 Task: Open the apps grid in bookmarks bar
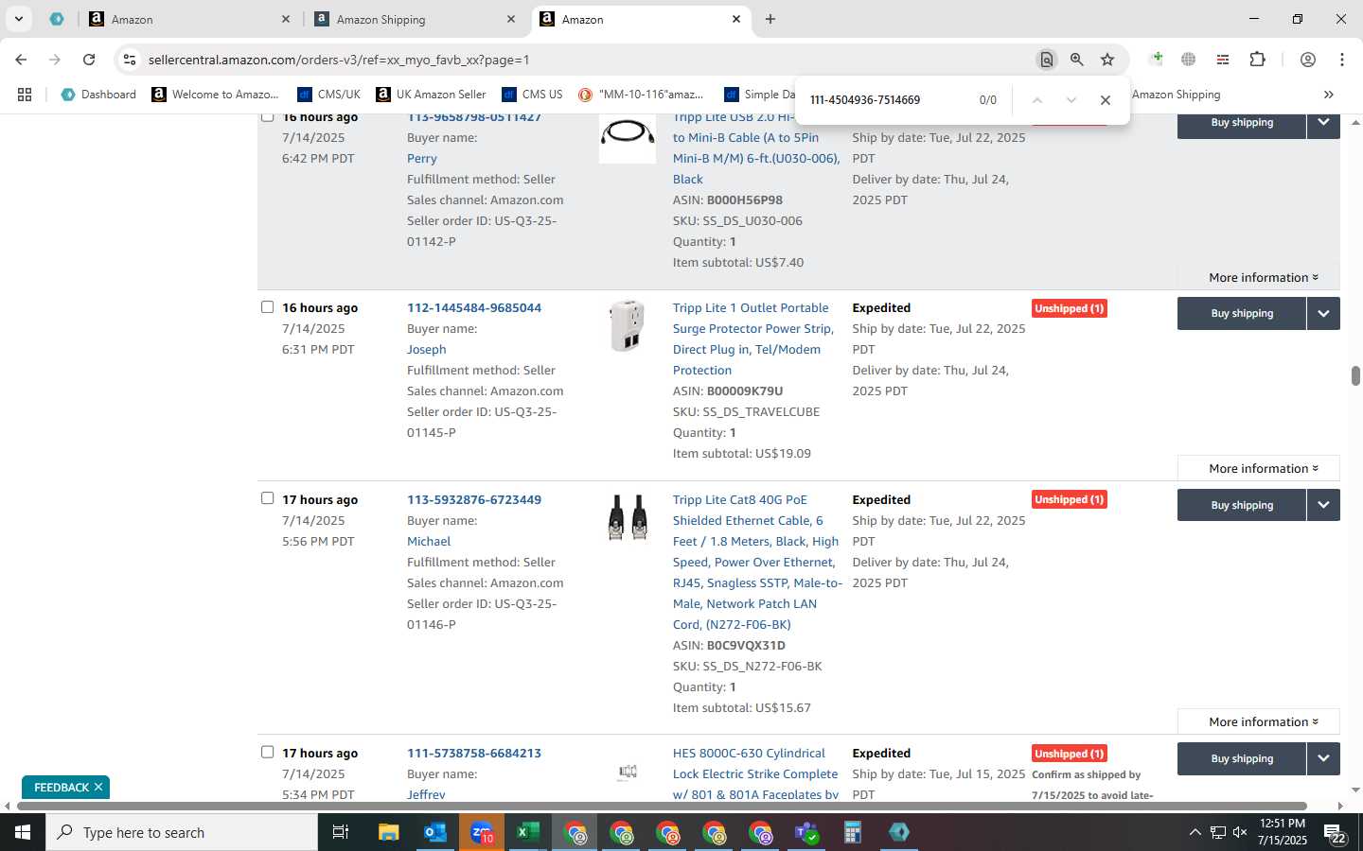click(x=25, y=95)
